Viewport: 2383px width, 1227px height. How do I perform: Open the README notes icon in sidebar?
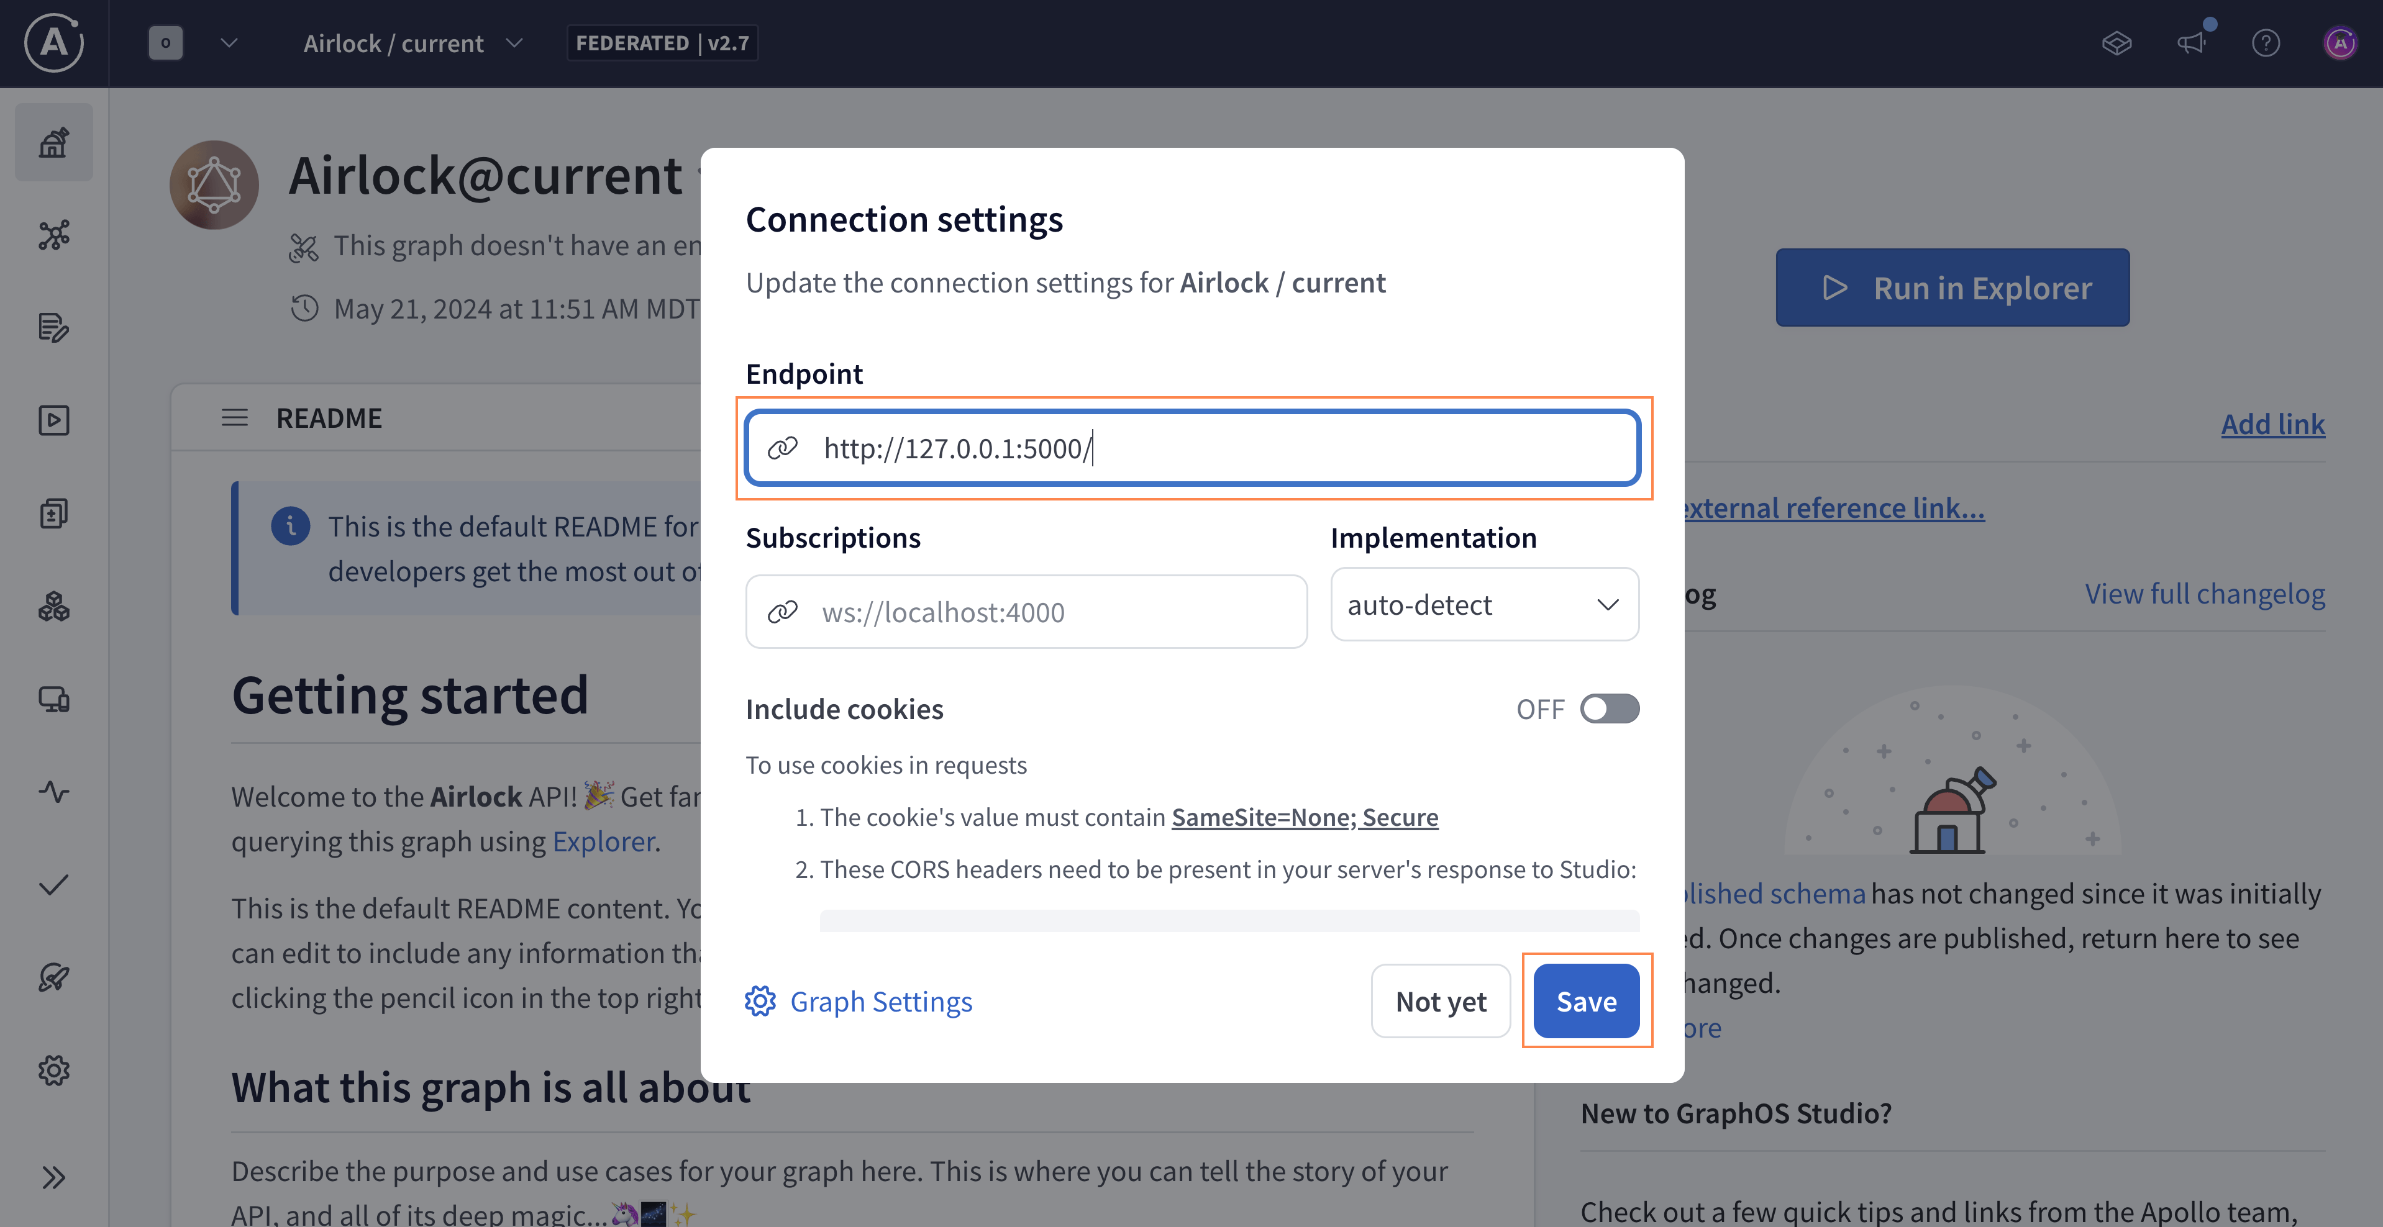click(53, 328)
